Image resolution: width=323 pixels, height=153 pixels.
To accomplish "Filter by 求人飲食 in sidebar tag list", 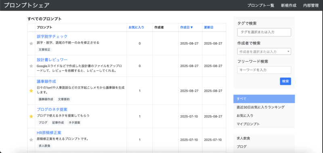I will click(264, 139).
